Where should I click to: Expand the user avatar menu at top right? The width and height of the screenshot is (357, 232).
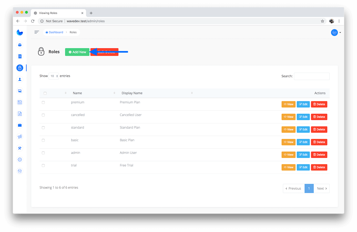(x=336, y=33)
